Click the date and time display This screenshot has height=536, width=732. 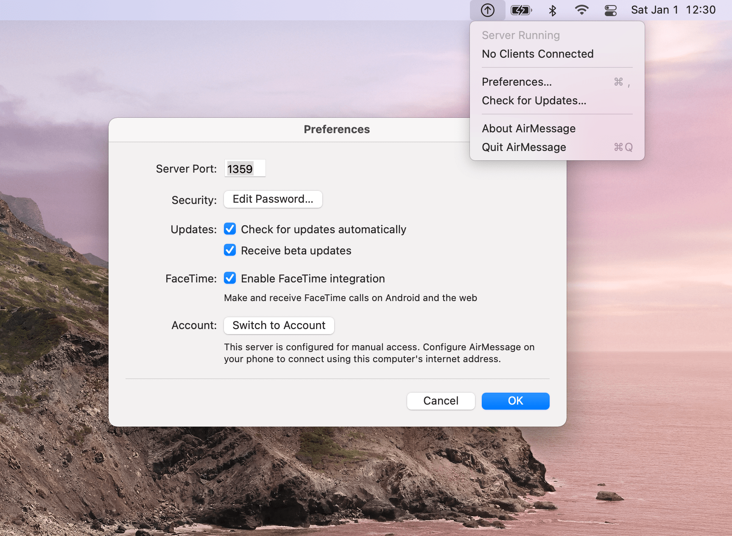[673, 10]
